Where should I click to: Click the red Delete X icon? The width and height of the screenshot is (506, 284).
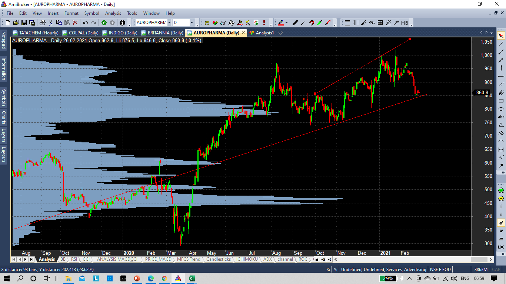[75, 23]
